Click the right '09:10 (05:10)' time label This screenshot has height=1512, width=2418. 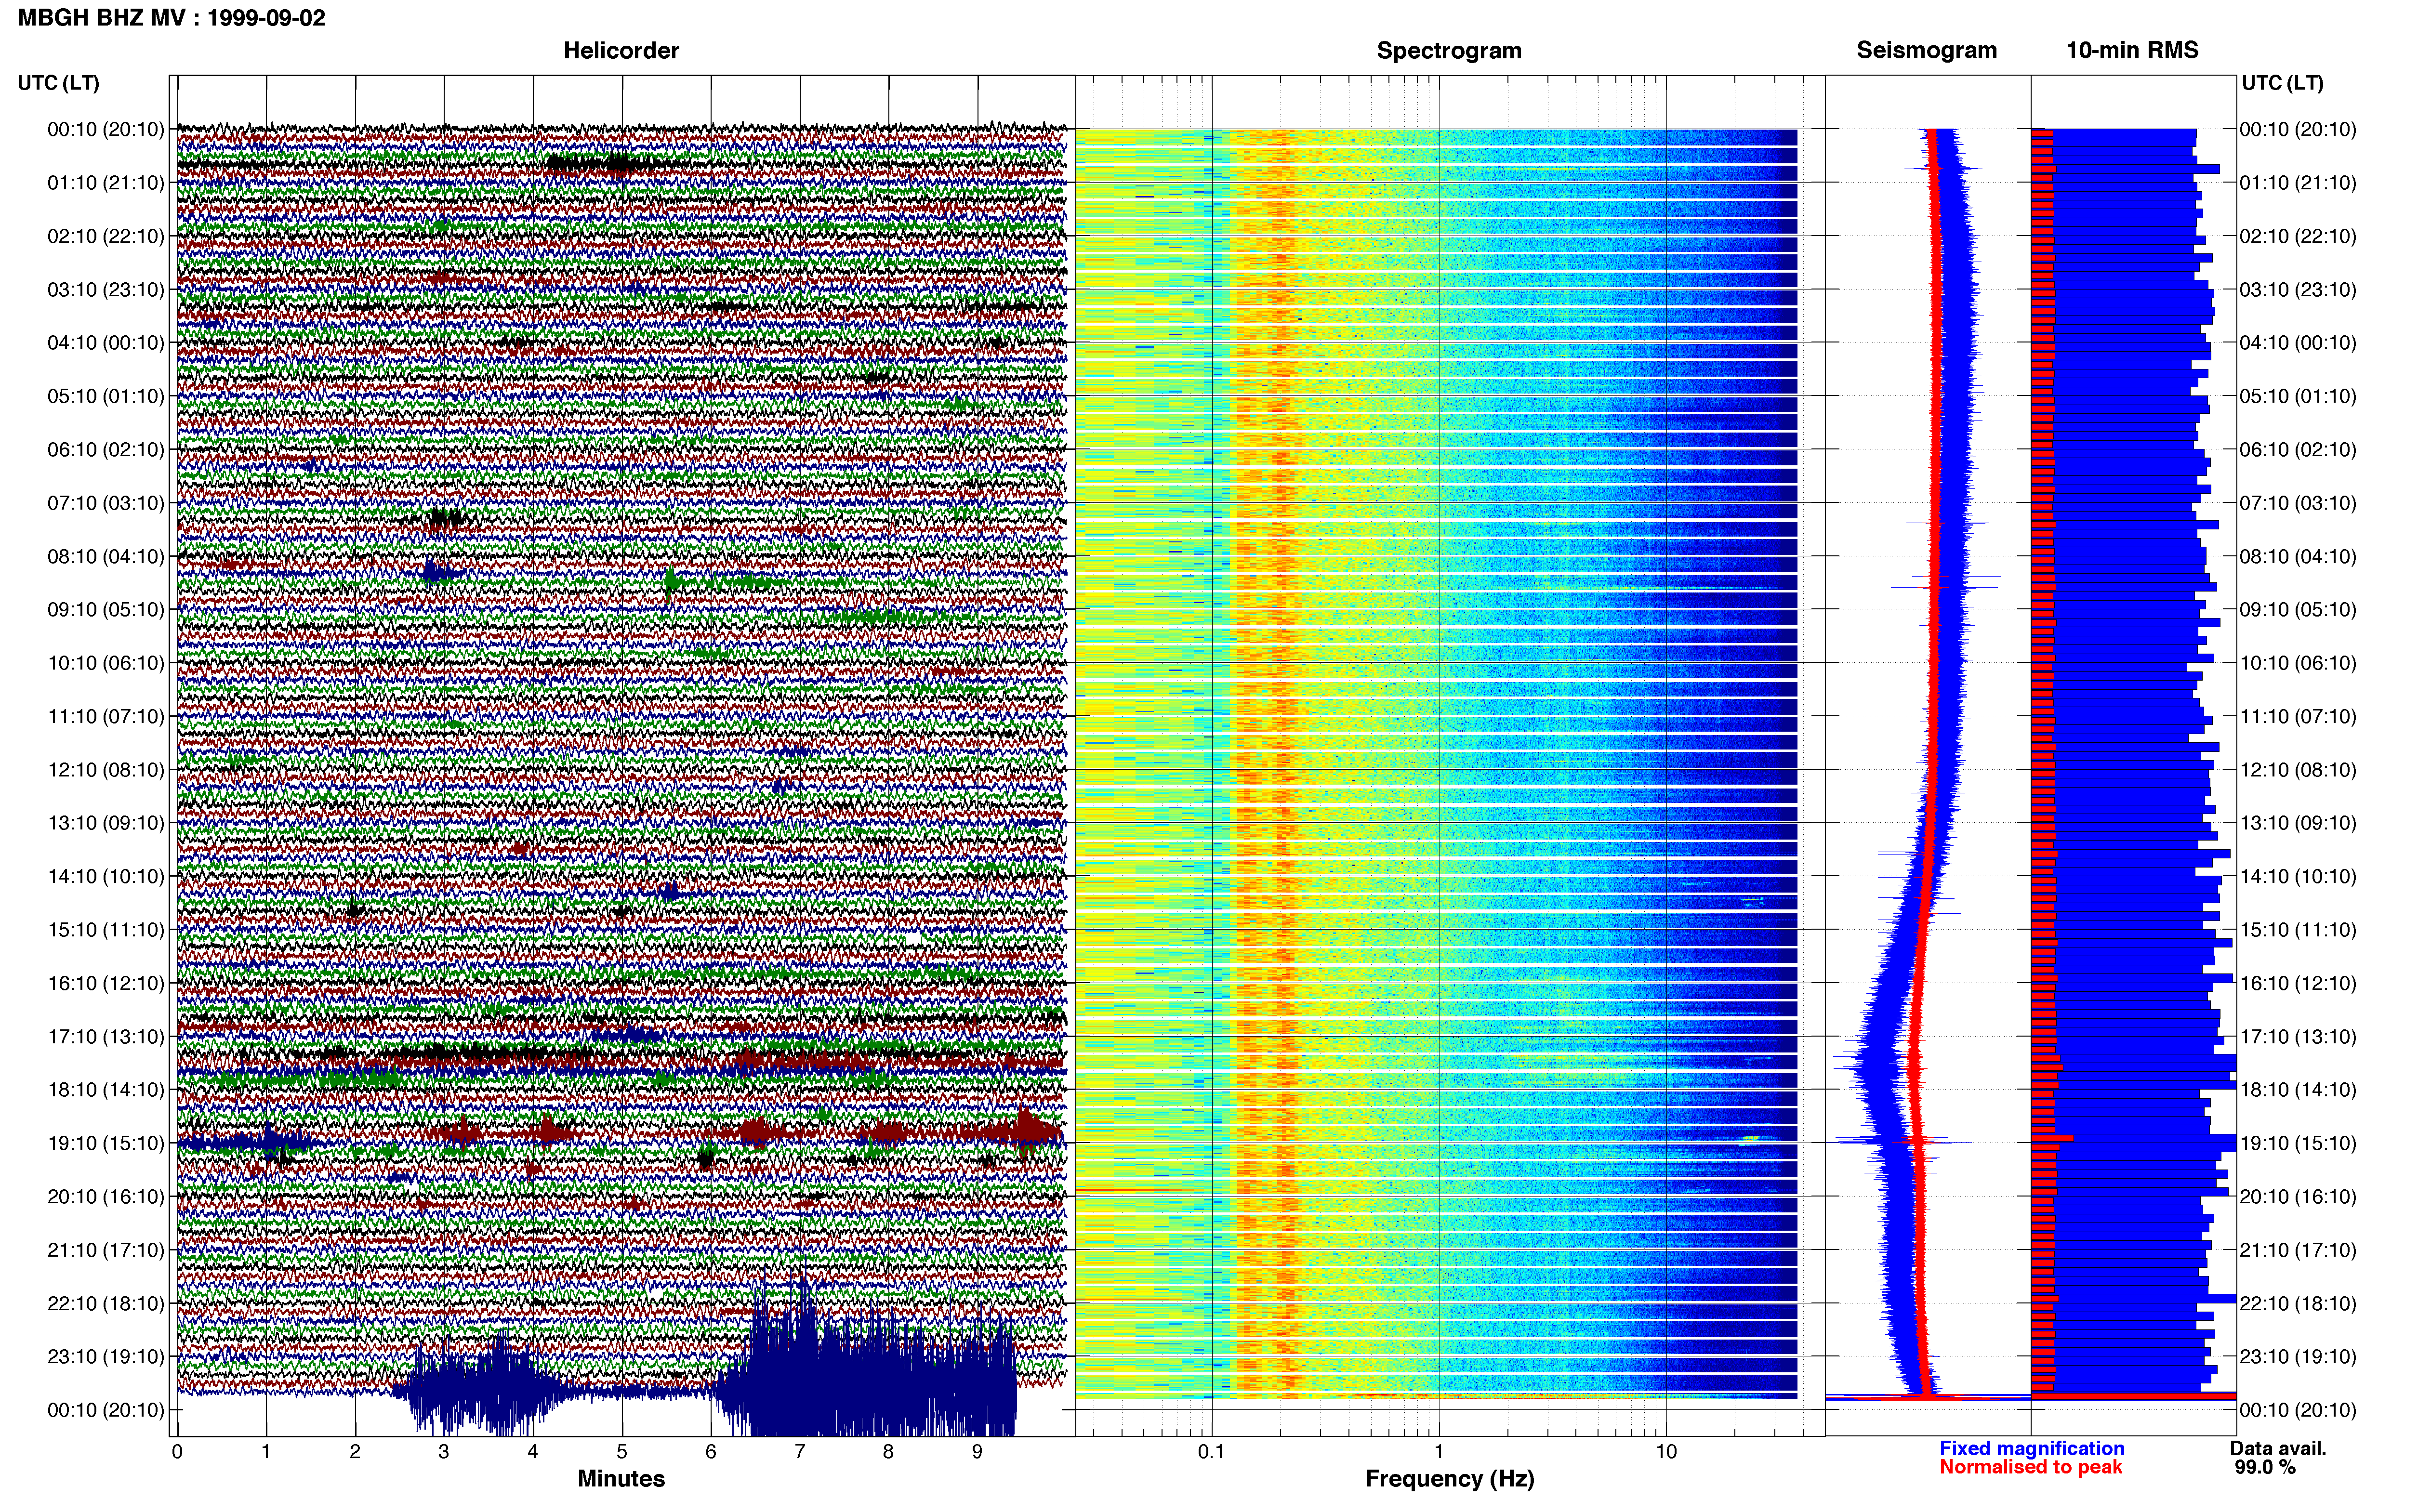tap(2298, 610)
